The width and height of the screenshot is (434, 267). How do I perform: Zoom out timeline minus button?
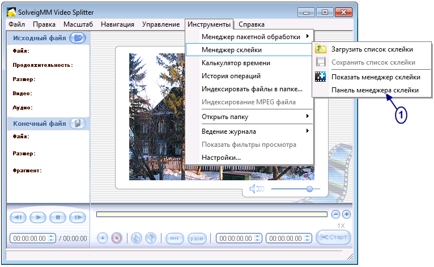335,214
